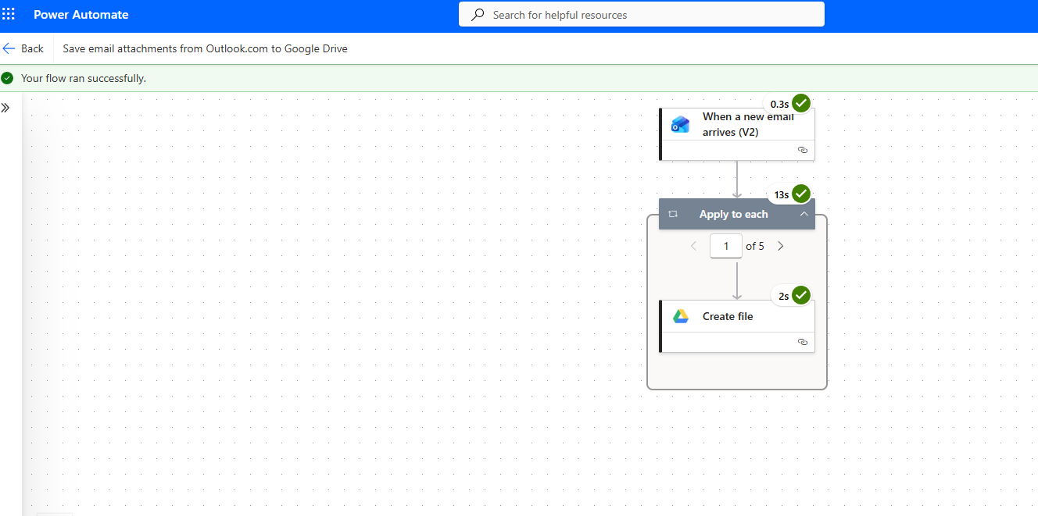Go to previous Apply to each iteration
The height and width of the screenshot is (516, 1038).
[x=693, y=246]
